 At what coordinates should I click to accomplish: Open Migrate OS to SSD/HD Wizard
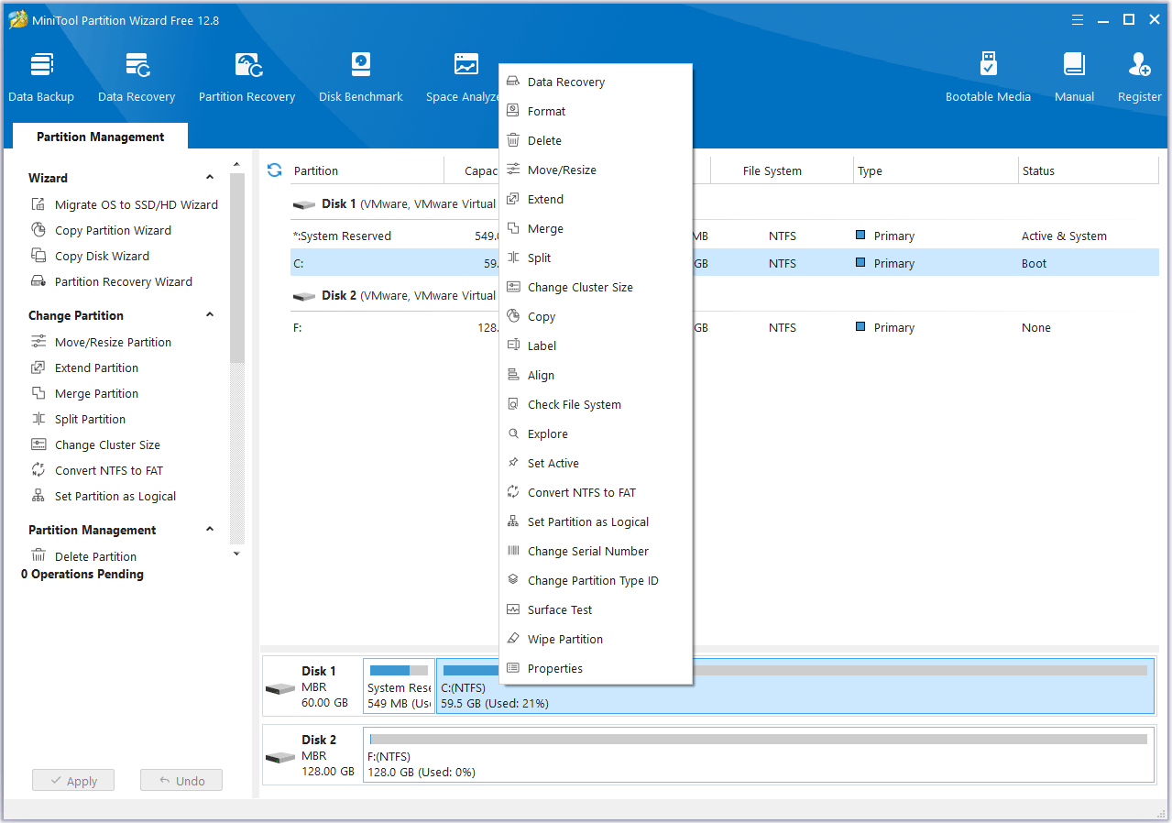[136, 205]
